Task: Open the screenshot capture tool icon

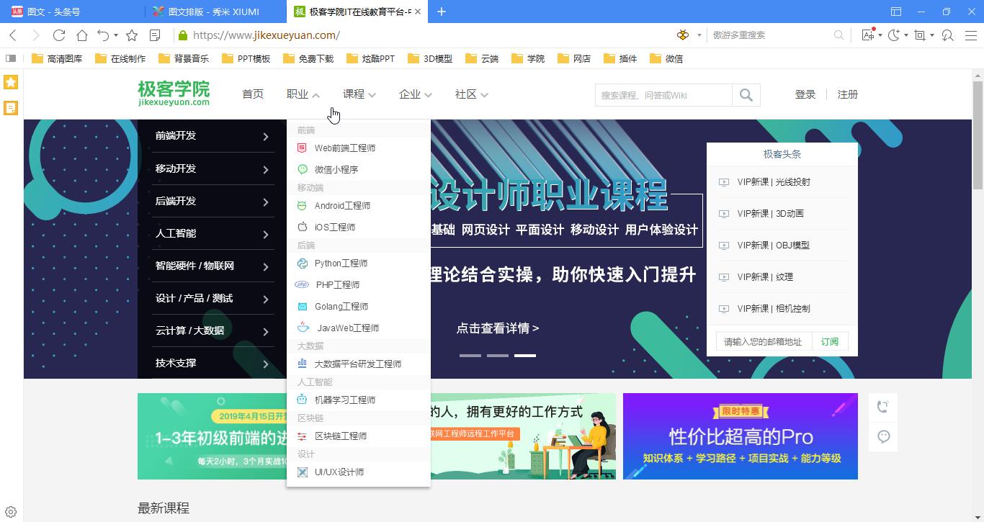Action: pyautogui.click(x=920, y=35)
